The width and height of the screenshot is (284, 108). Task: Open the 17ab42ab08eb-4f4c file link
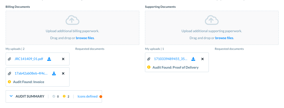point(31,73)
